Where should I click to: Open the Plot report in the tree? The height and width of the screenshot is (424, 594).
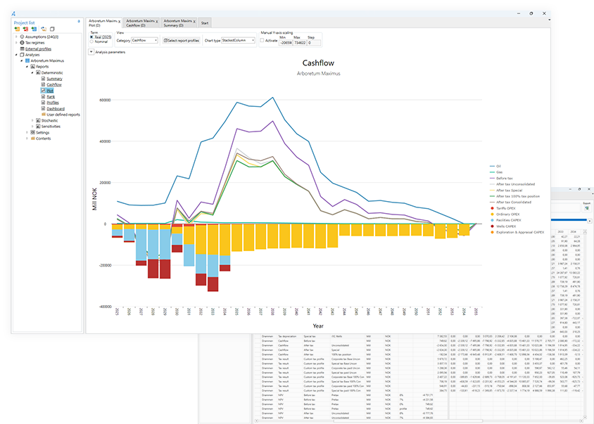pos(50,91)
